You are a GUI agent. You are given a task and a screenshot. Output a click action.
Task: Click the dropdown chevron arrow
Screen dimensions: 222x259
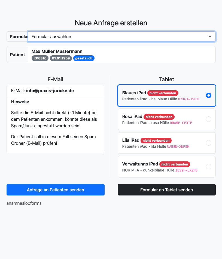pos(210,37)
